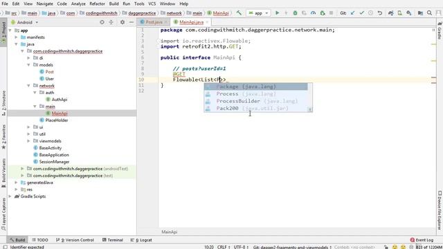The width and height of the screenshot is (443, 249).
Task: Hide the Project panel with minus icon
Action: click(132, 22)
